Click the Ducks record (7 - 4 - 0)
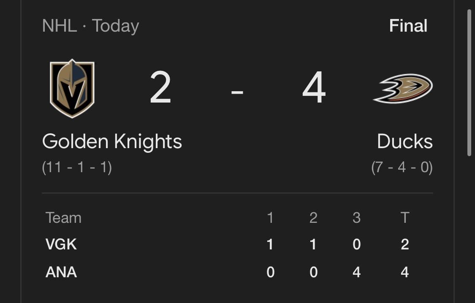 [x=402, y=168]
